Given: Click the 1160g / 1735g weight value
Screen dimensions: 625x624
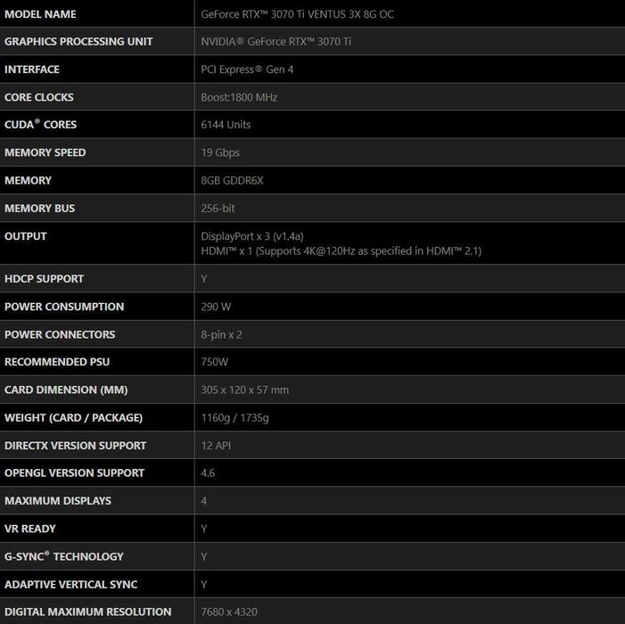Looking at the screenshot, I should coord(235,417).
